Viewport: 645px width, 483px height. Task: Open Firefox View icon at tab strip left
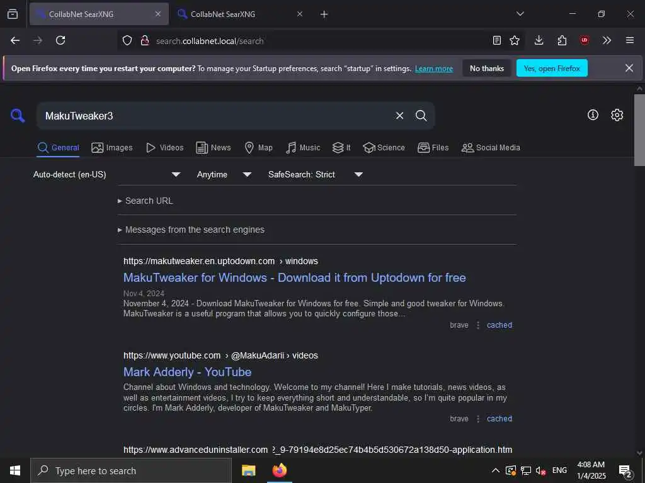coord(13,14)
